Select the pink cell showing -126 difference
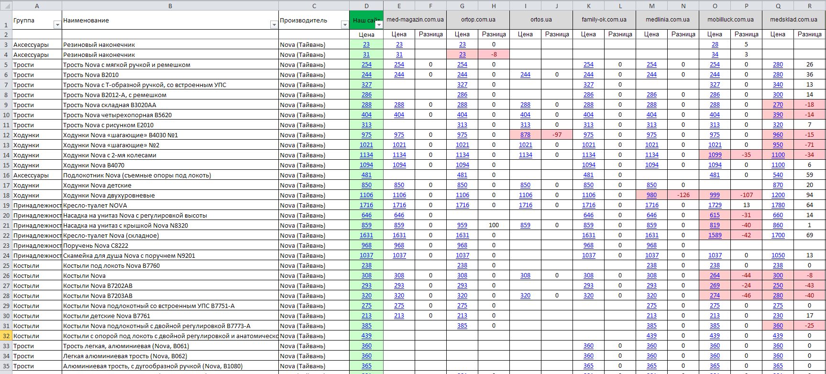Screen dimensions: 826x374 (683, 195)
